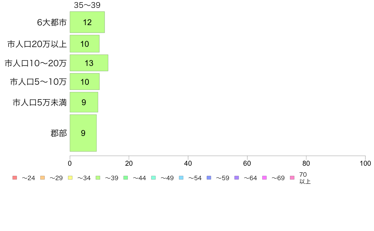This screenshot has height=231, width=374.
Task: Click the ~69 magenta legend swatch
Action: coord(264,178)
